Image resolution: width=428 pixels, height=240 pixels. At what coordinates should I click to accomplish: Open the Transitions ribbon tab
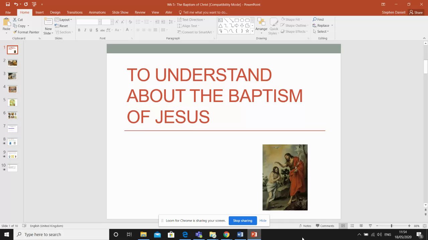click(x=74, y=12)
